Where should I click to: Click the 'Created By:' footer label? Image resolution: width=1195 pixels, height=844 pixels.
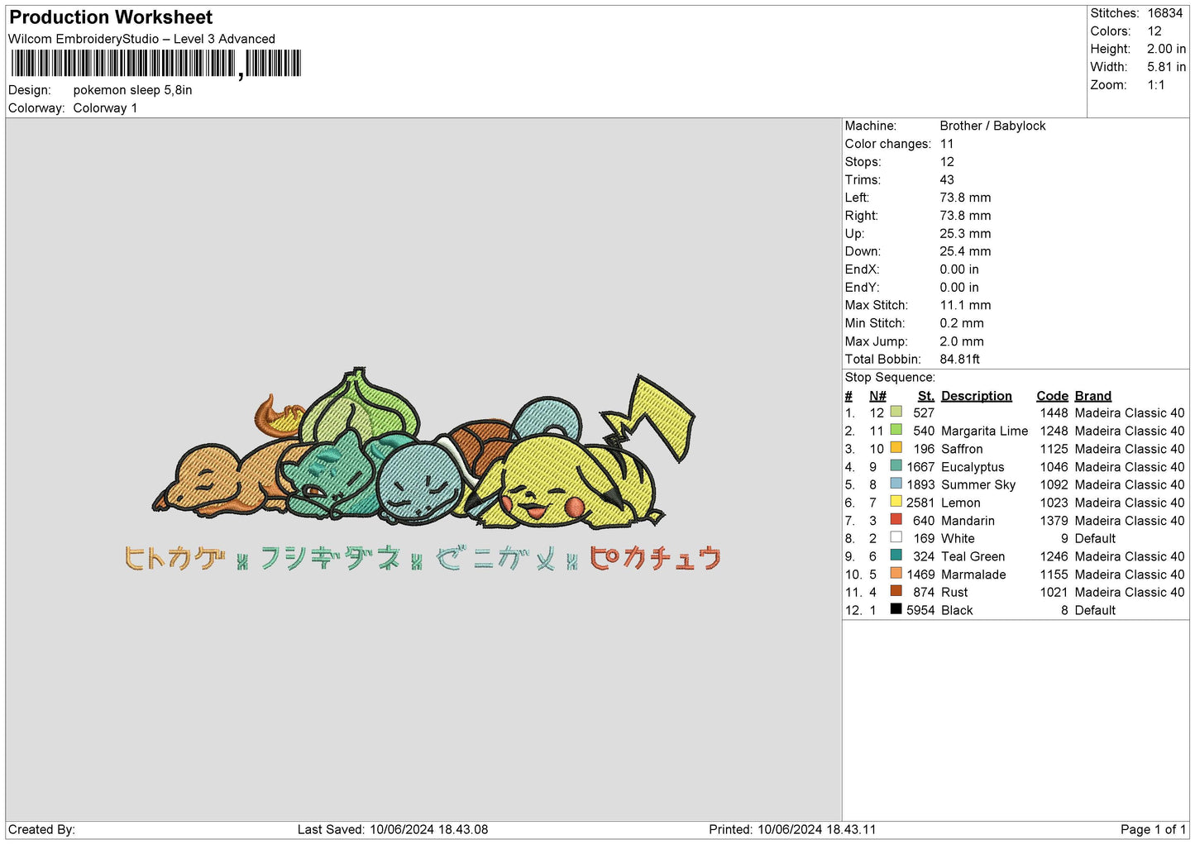click(x=41, y=829)
